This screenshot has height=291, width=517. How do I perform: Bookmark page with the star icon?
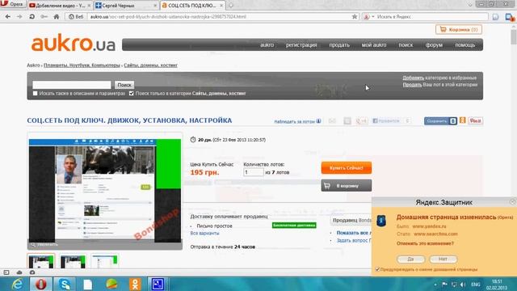pyautogui.click(x=355, y=16)
